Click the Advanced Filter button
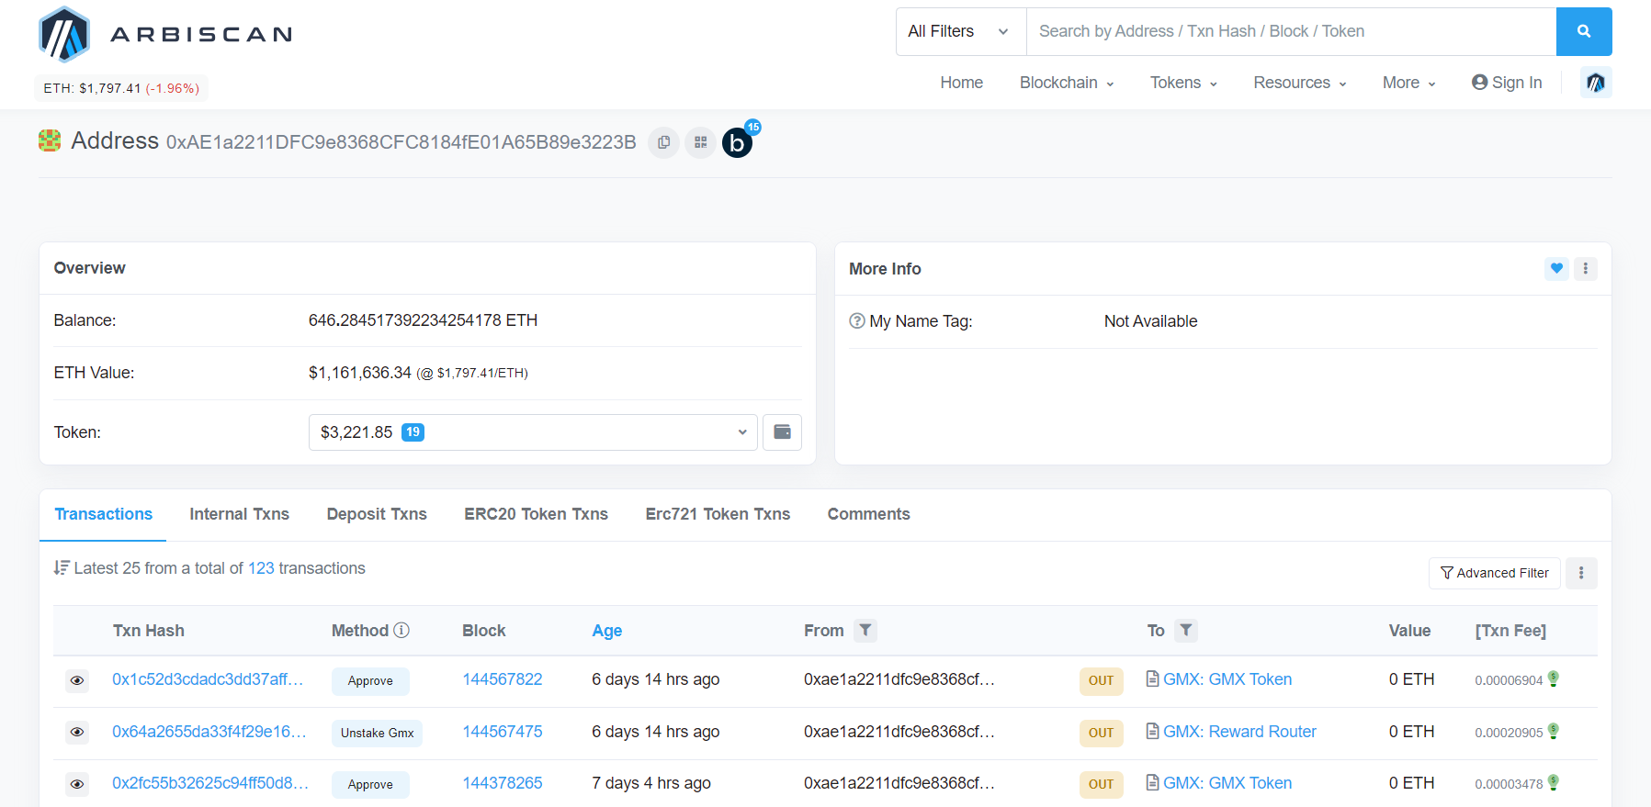 tap(1495, 573)
